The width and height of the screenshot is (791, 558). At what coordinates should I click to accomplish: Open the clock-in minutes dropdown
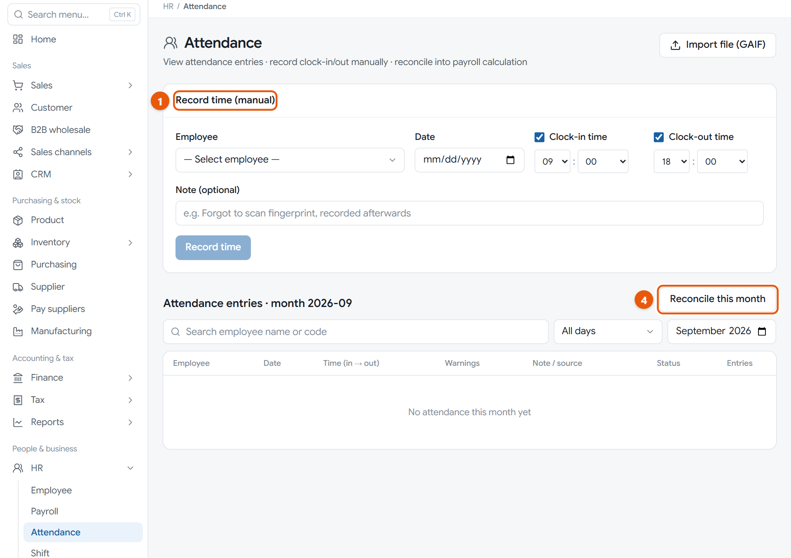pyautogui.click(x=603, y=161)
